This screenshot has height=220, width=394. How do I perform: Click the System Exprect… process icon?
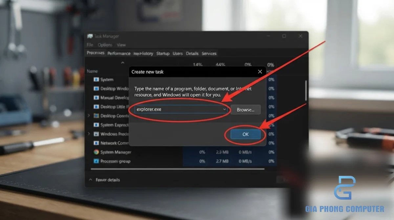pyautogui.click(x=96, y=125)
